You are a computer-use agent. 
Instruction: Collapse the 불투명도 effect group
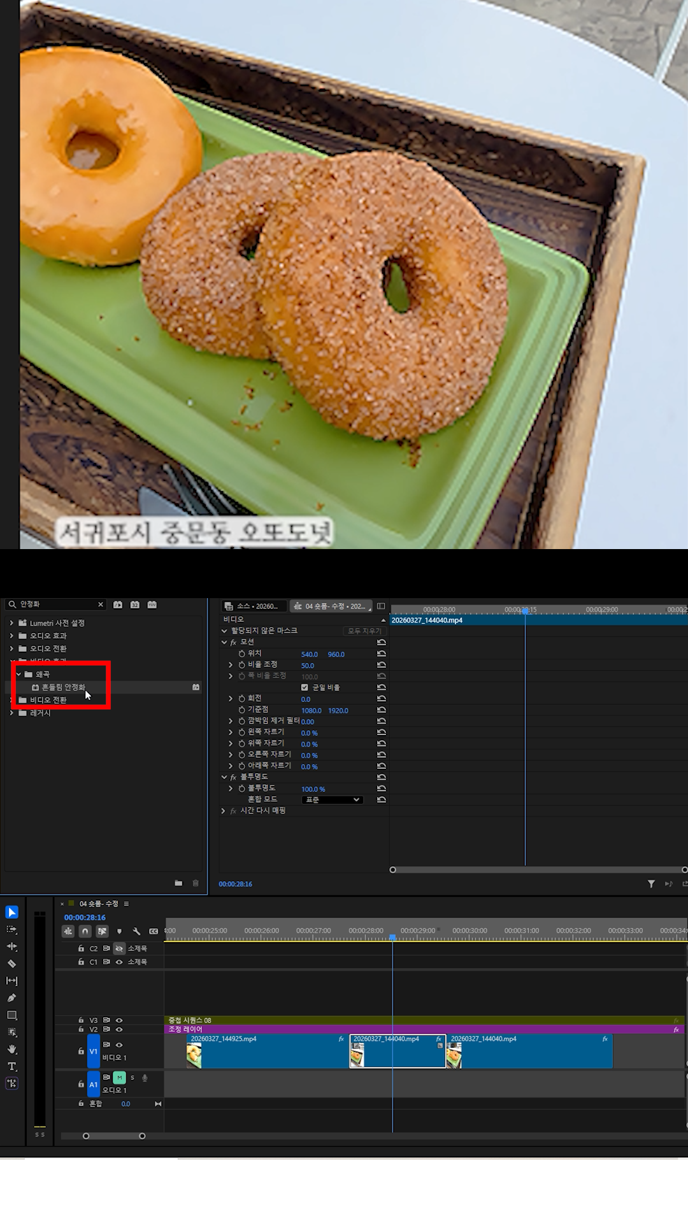(x=224, y=777)
